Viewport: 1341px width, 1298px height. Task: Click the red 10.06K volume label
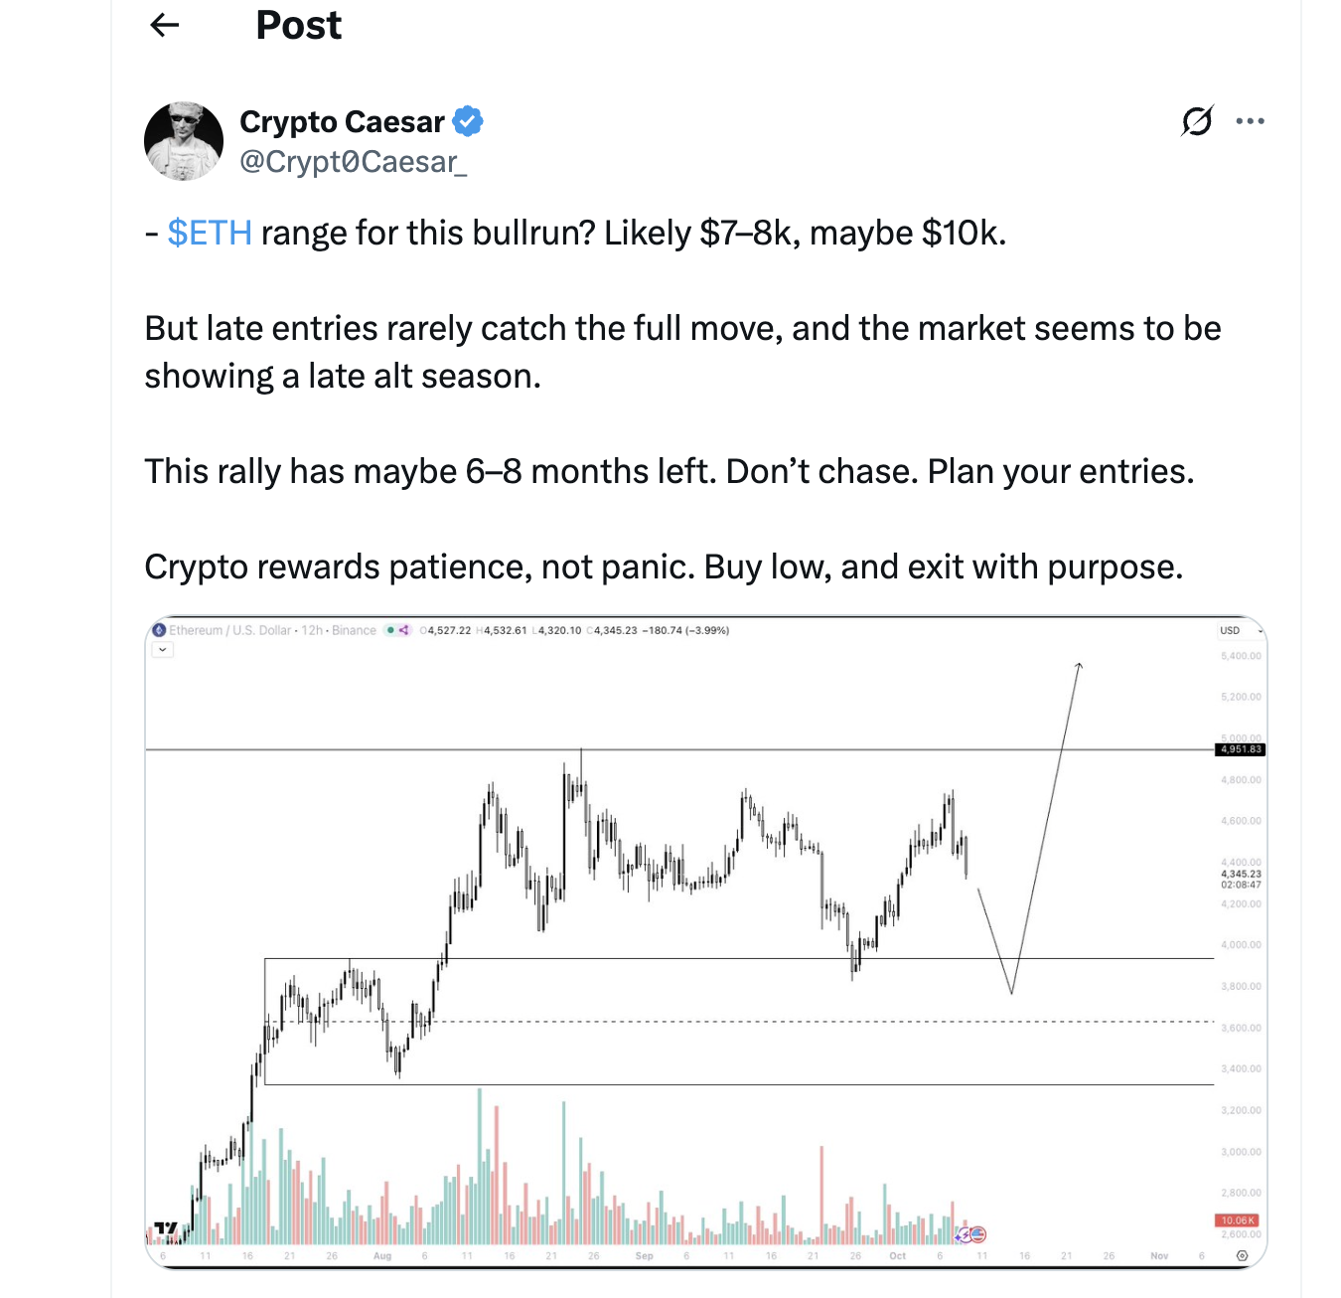pos(1237,1220)
